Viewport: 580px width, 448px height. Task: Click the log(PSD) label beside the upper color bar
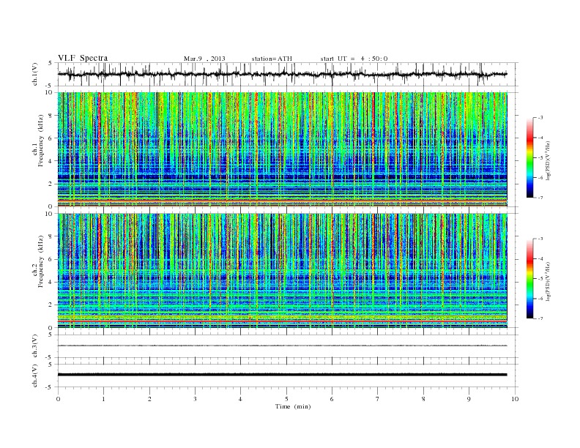pyautogui.click(x=548, y=161)
